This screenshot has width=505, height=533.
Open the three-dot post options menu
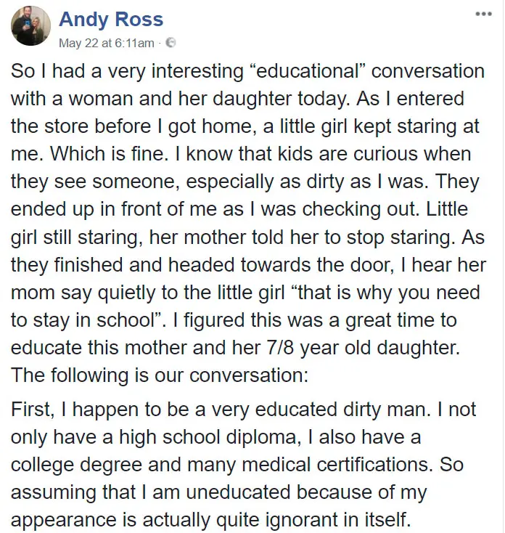tap(484, 14)
